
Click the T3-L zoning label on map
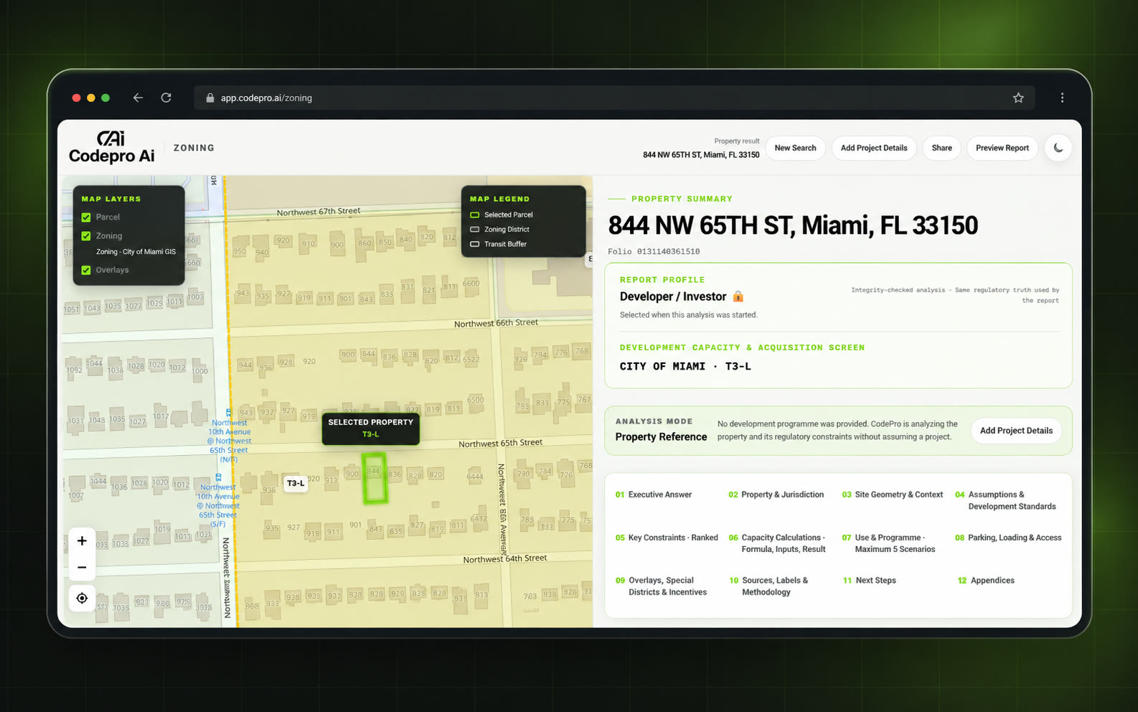296,484
